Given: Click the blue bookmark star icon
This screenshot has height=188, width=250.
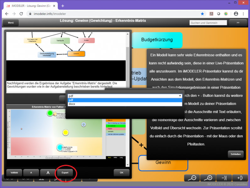Looking at the screenshot, I should tap(202, 14).
